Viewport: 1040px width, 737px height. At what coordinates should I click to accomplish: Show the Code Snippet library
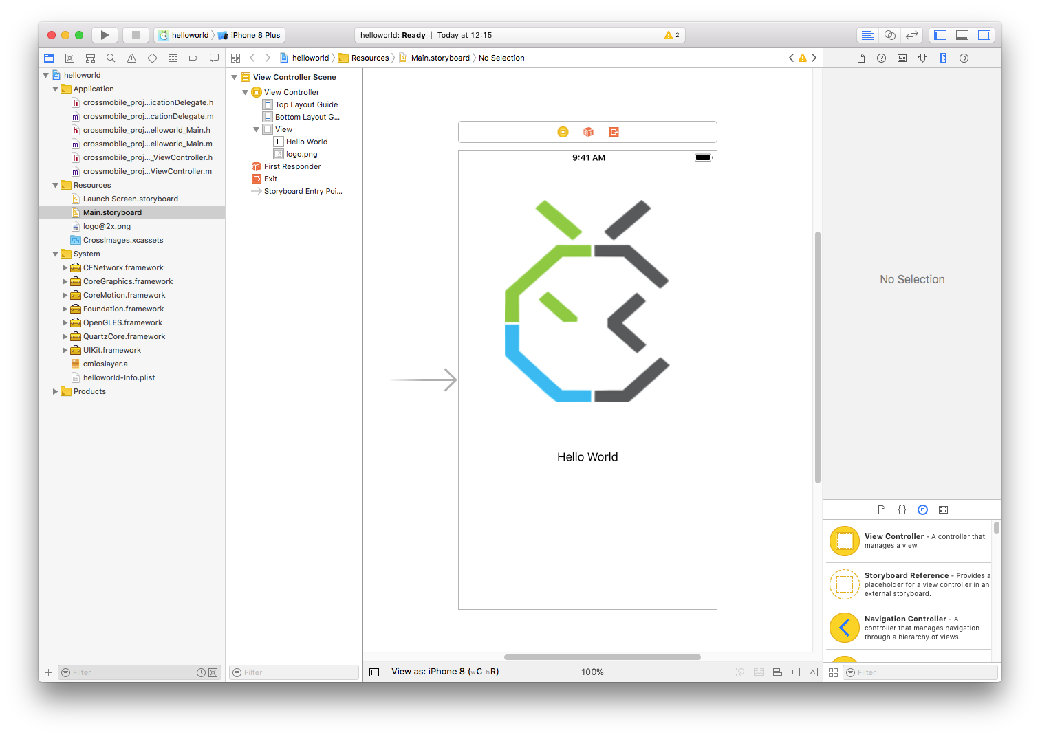(902, 510)
